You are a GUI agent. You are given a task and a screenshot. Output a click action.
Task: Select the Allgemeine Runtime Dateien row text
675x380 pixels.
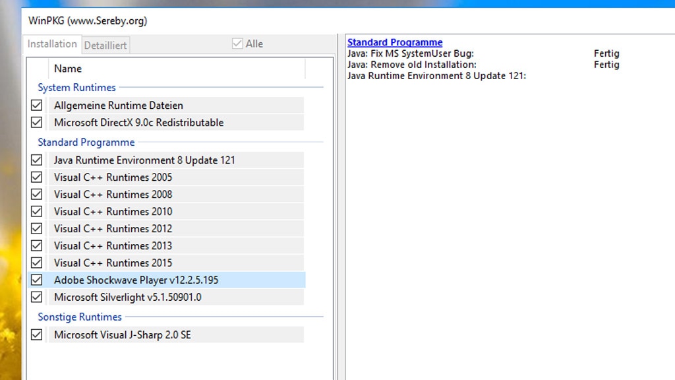click(x=119, y=105)
